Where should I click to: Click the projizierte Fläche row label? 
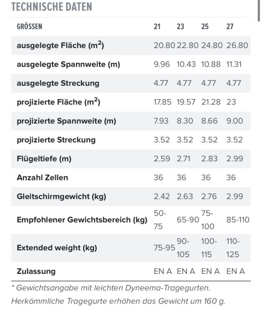coord(59,102)
